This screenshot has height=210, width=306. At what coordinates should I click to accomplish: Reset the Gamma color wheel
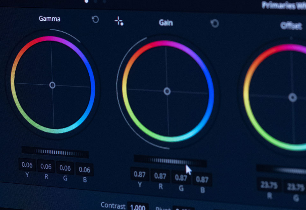95,19
